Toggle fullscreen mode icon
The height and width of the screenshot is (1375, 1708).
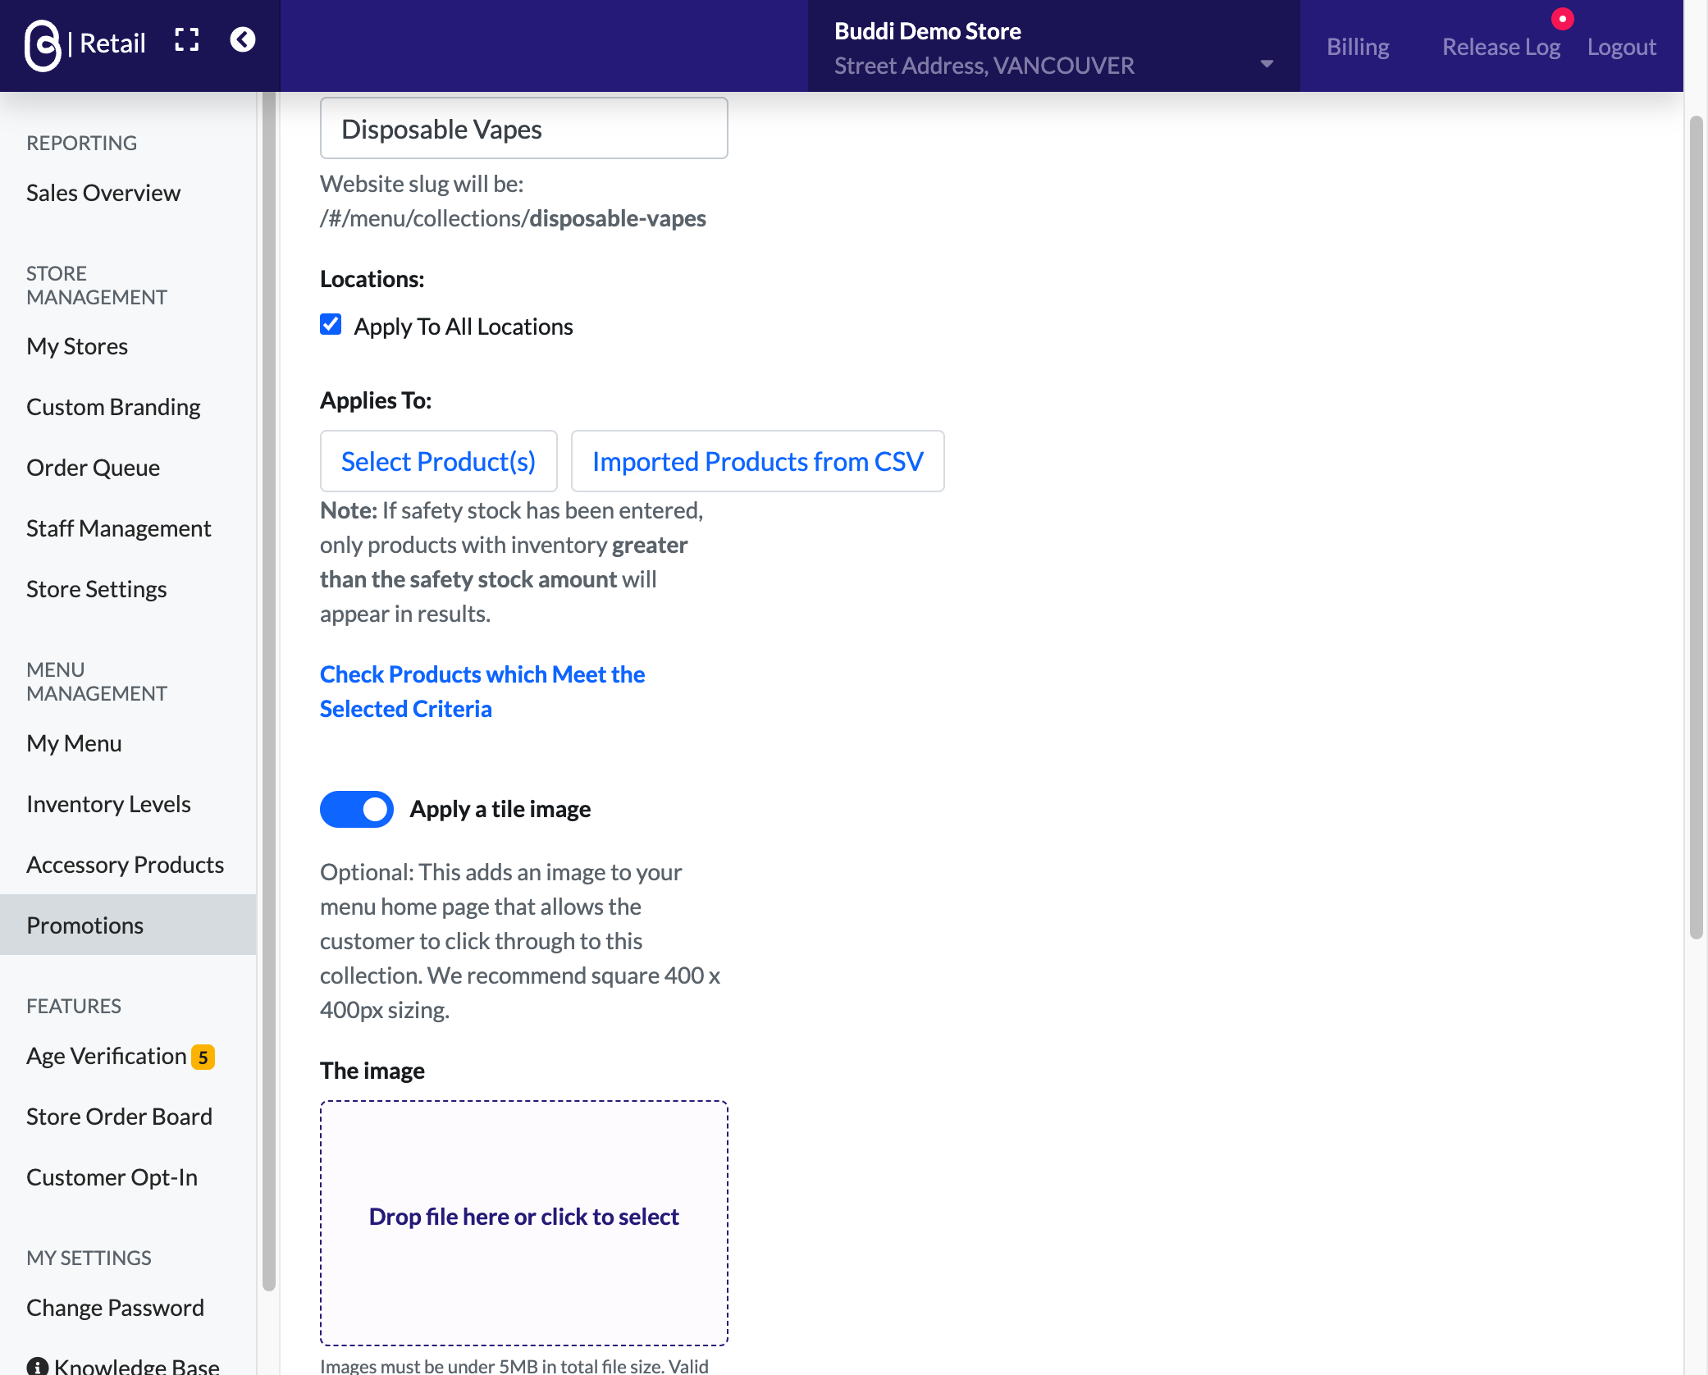[x=187, y=40]
